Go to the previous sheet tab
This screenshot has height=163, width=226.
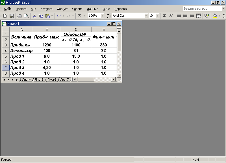pos(8,80)
